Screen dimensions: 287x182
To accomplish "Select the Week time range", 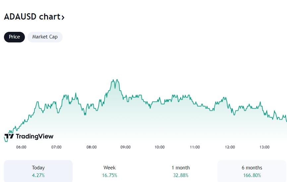I will (x=109, y=171).
